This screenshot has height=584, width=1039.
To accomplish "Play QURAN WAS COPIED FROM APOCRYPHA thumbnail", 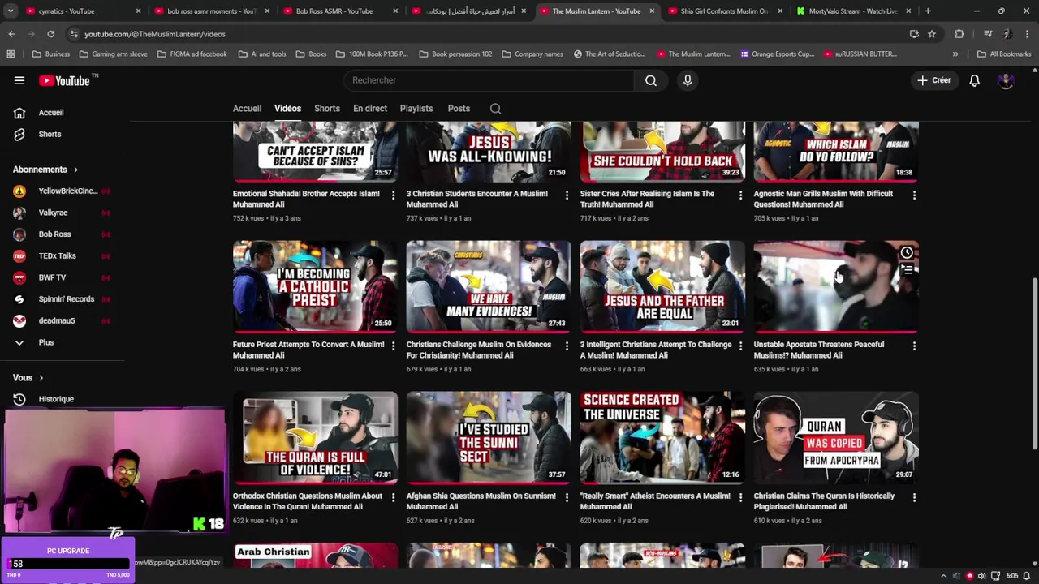I will (836, 437).
